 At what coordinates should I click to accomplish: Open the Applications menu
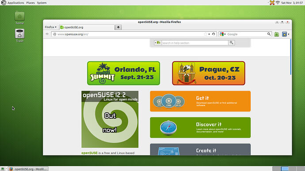(x=16, y=3)
